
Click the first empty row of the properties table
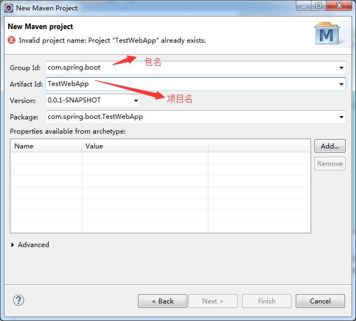tap(160, 158)
